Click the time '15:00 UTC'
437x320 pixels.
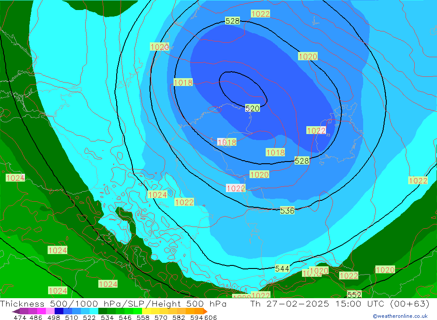(360, 303)
